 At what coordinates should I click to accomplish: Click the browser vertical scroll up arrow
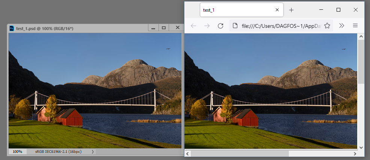click(361, 36)
